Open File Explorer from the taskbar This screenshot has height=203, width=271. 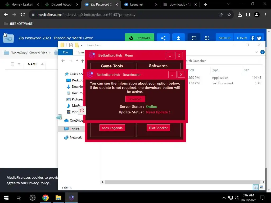[58, 198]
